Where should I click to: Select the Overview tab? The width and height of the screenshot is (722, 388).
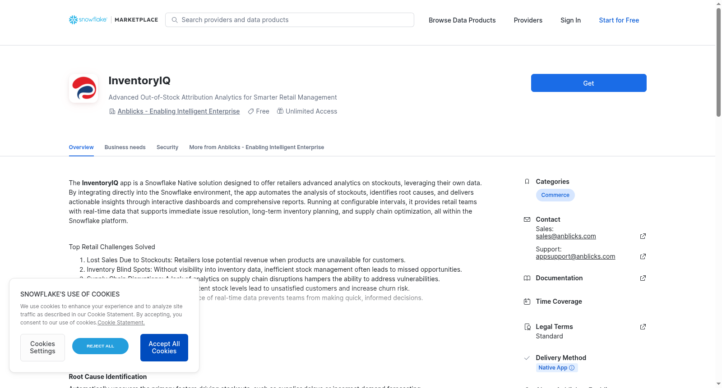[x=81, y=147]
